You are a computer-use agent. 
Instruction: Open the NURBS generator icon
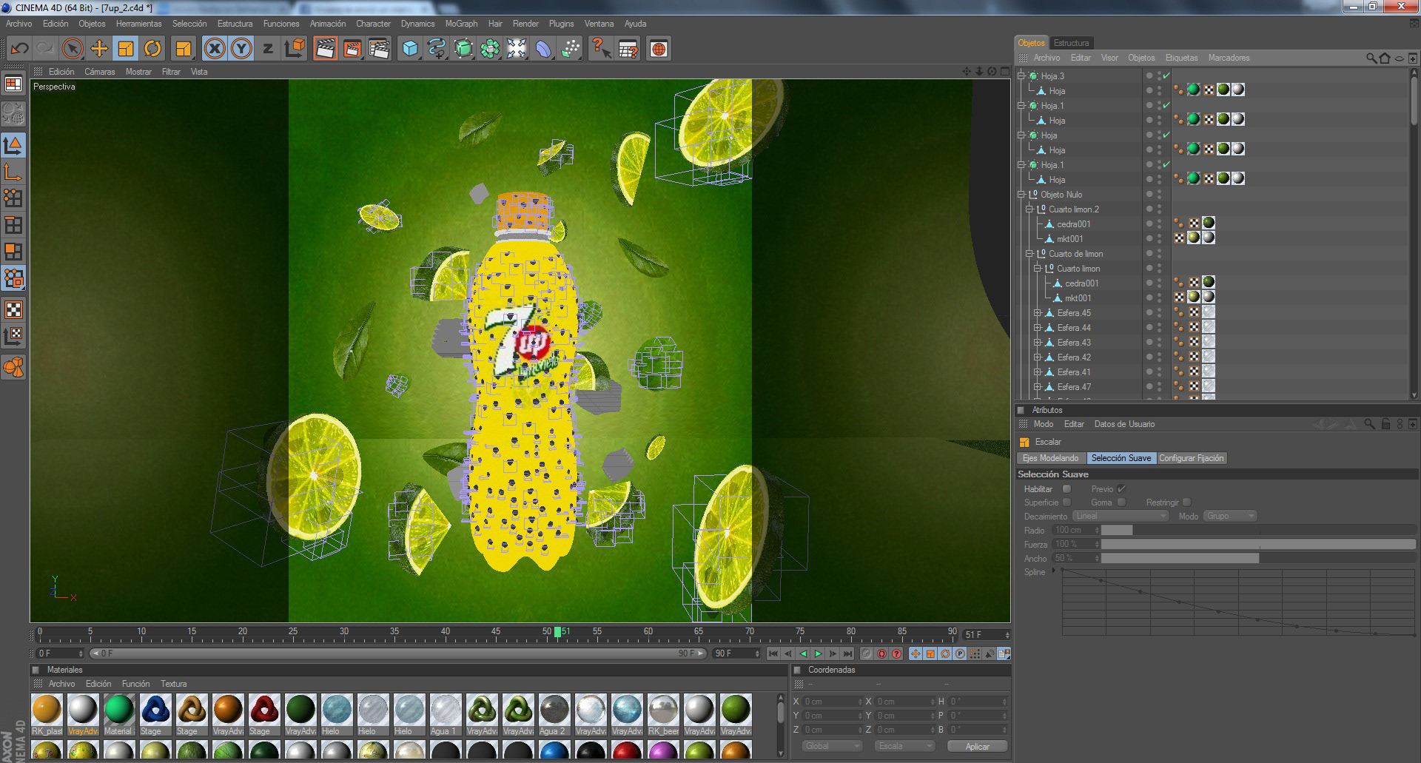click(463, 49)
